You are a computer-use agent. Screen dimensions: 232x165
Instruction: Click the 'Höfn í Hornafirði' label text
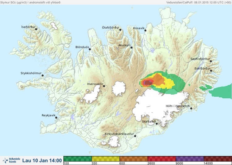coord(178,106)
